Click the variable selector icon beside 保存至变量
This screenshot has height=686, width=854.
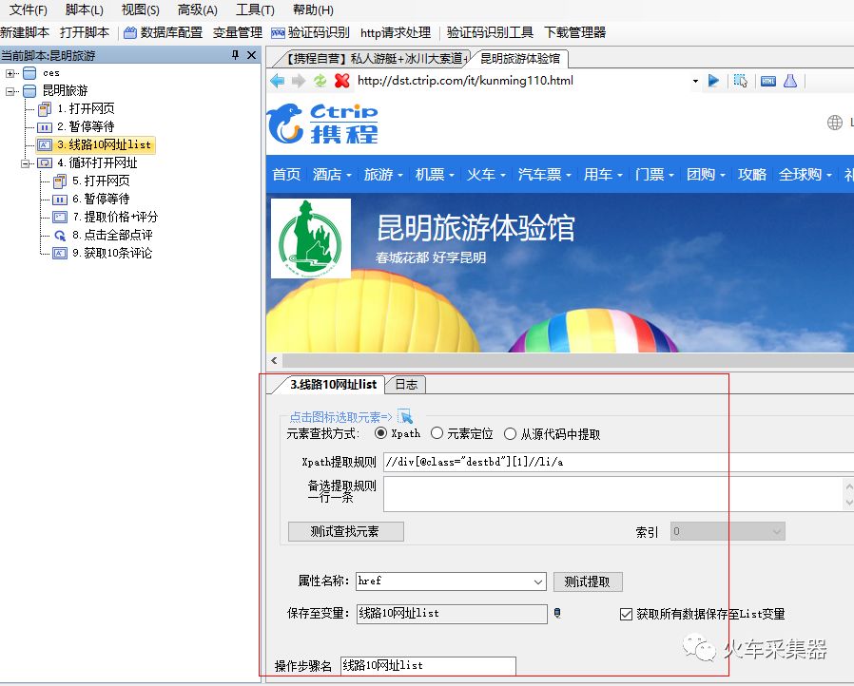click(x=557, y=614)
